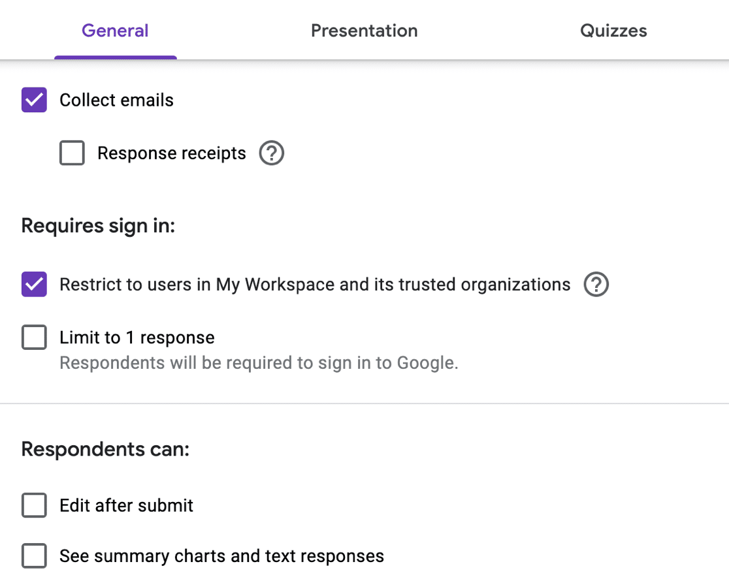
Task: Switch to the General tab
Action: (115, 31)
